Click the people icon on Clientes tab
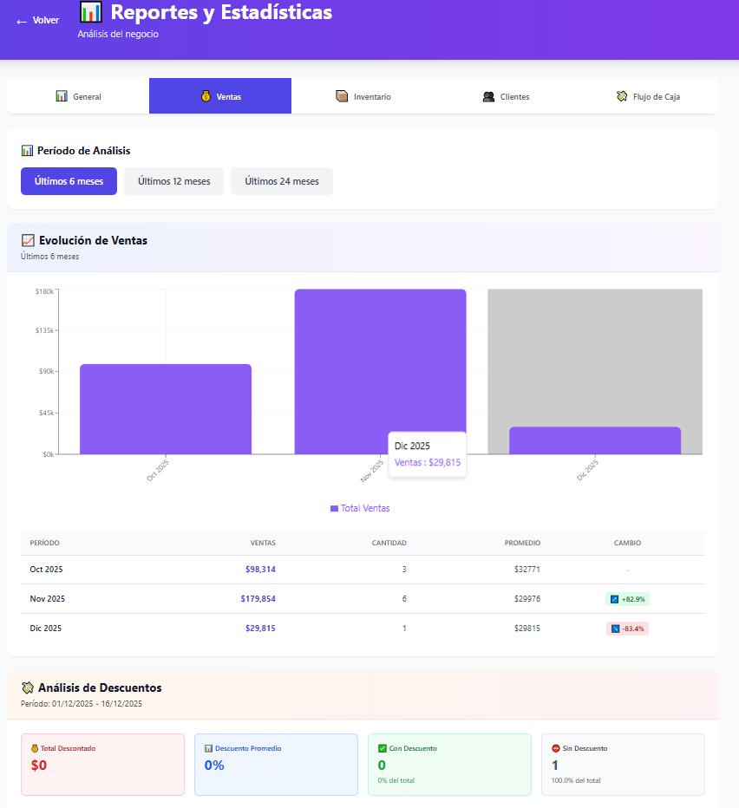 click(488, 96)
